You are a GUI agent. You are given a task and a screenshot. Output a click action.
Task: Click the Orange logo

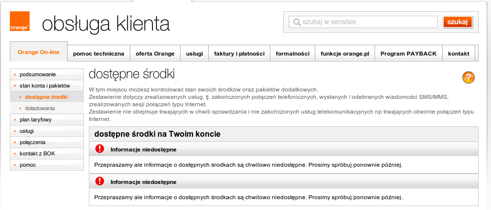pos(20,21)
